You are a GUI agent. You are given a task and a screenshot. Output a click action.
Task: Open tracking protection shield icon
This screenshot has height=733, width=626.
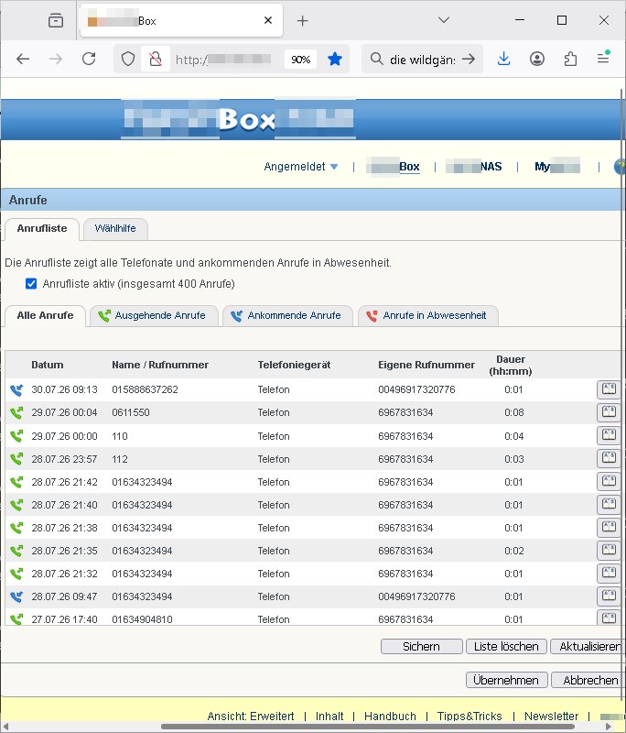point(128,59)
